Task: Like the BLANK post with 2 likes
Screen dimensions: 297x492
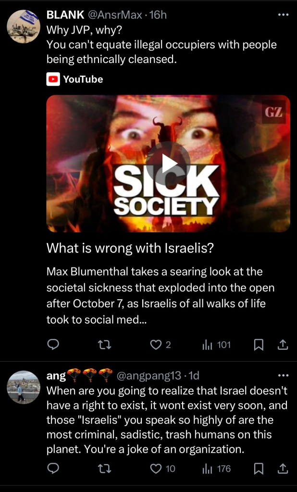Action: tap(161, 345)
